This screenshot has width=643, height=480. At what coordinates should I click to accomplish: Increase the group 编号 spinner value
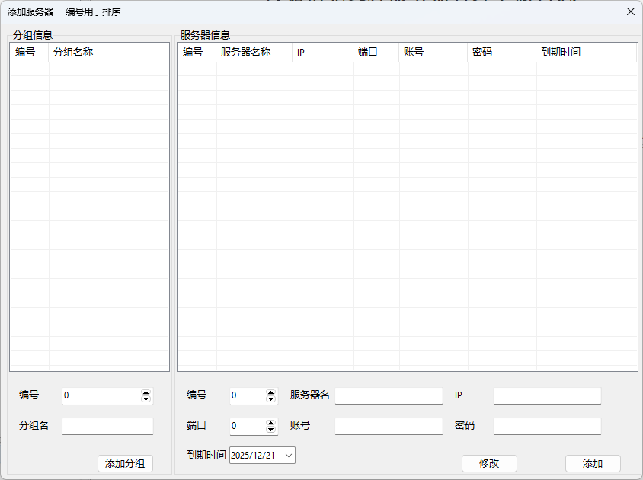pyautogui.click(x=146, y=392)
